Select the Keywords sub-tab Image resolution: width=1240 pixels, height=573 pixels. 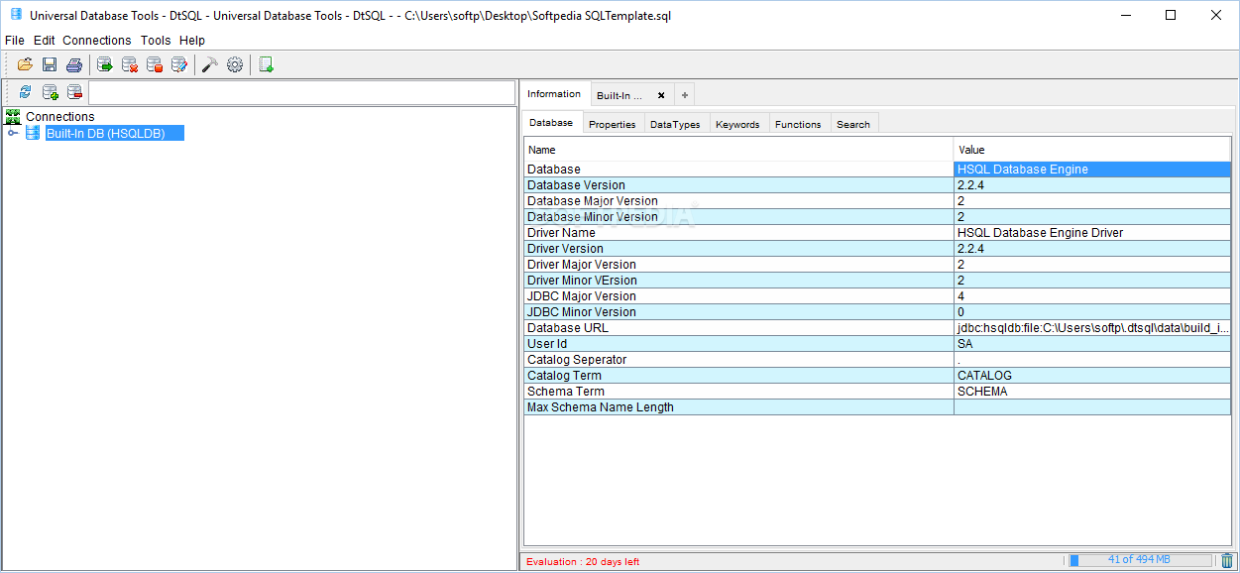click(x=737, y=124)
